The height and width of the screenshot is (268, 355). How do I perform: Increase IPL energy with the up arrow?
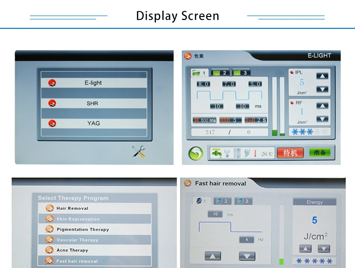[x=322, y=76]
